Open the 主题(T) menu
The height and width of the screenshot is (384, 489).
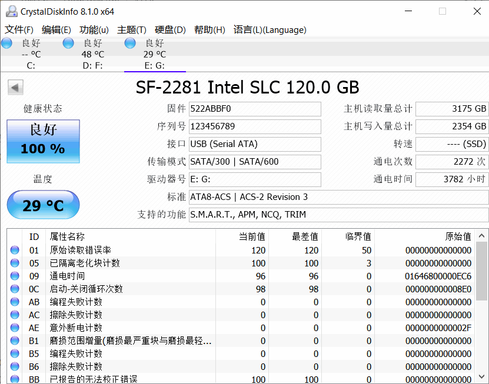(132, 30)
